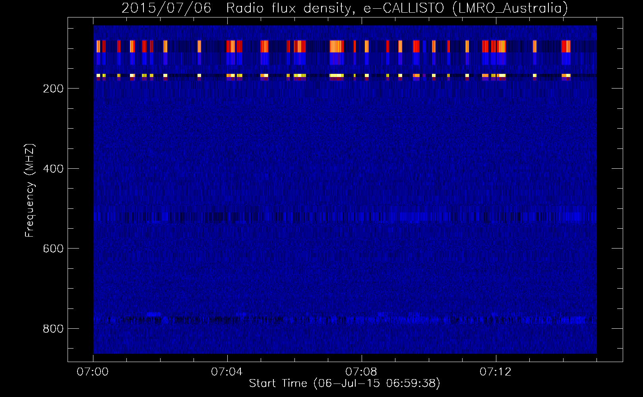Click the 'Frequency (MHZ)' y-axis label

tap(30, 190)
